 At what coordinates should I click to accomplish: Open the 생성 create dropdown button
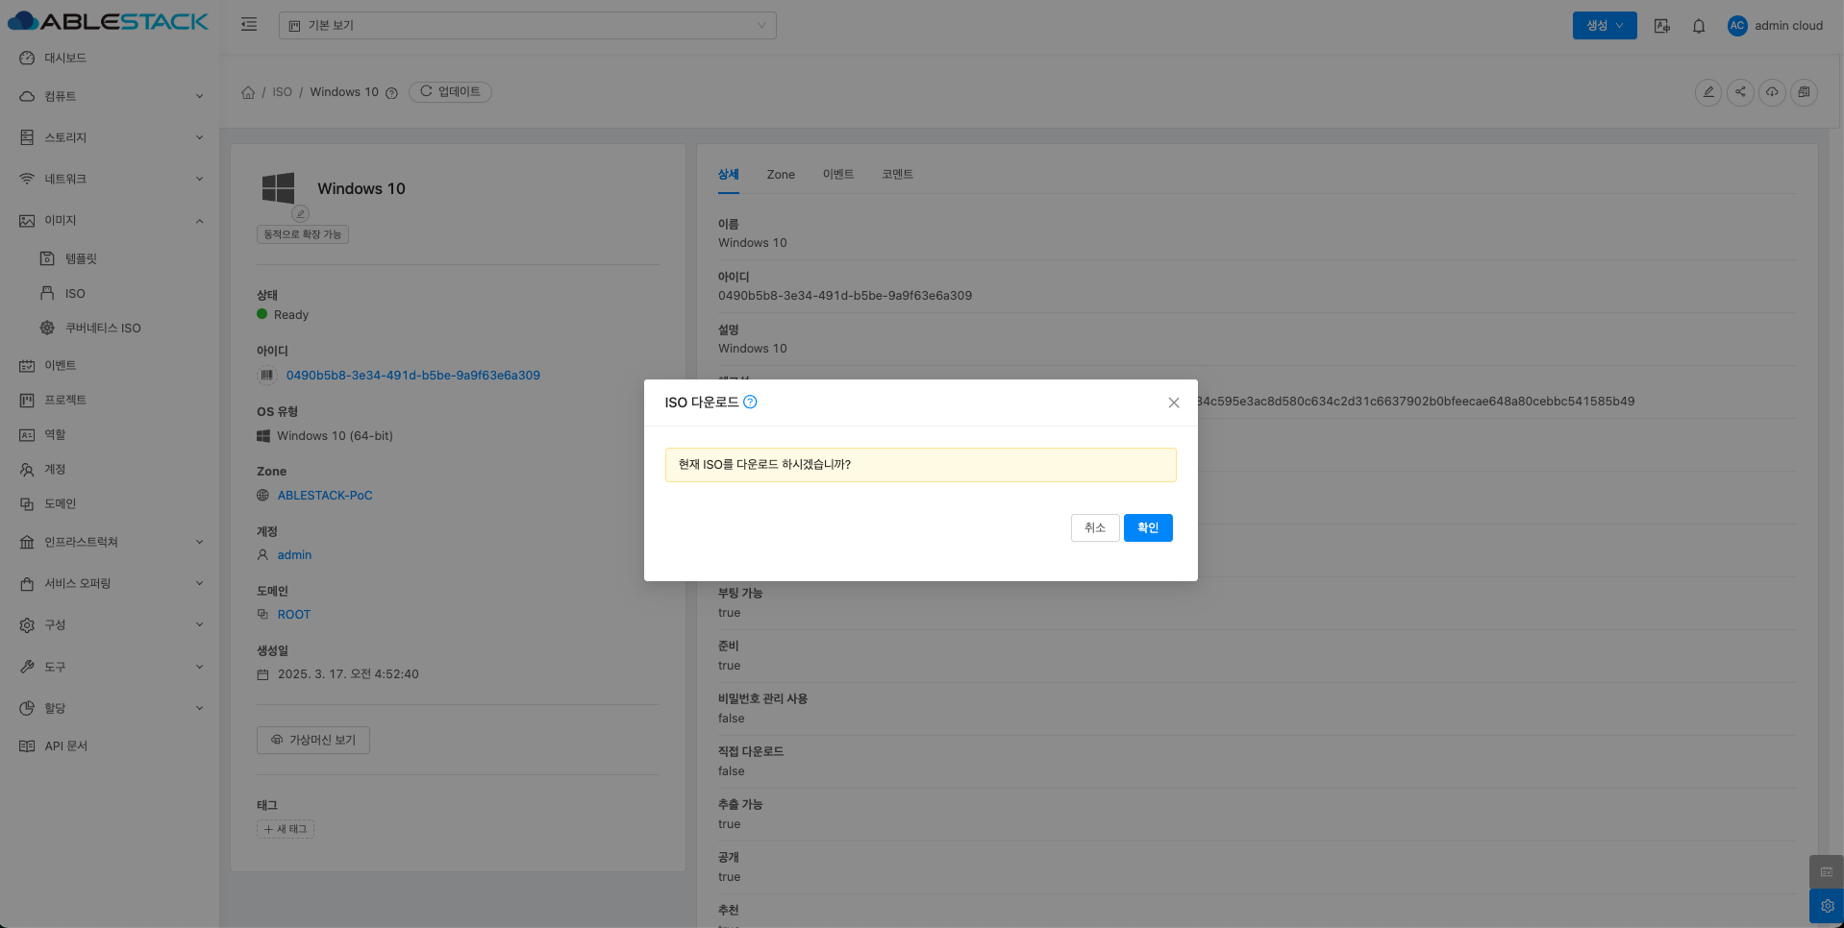(1604, 26)
